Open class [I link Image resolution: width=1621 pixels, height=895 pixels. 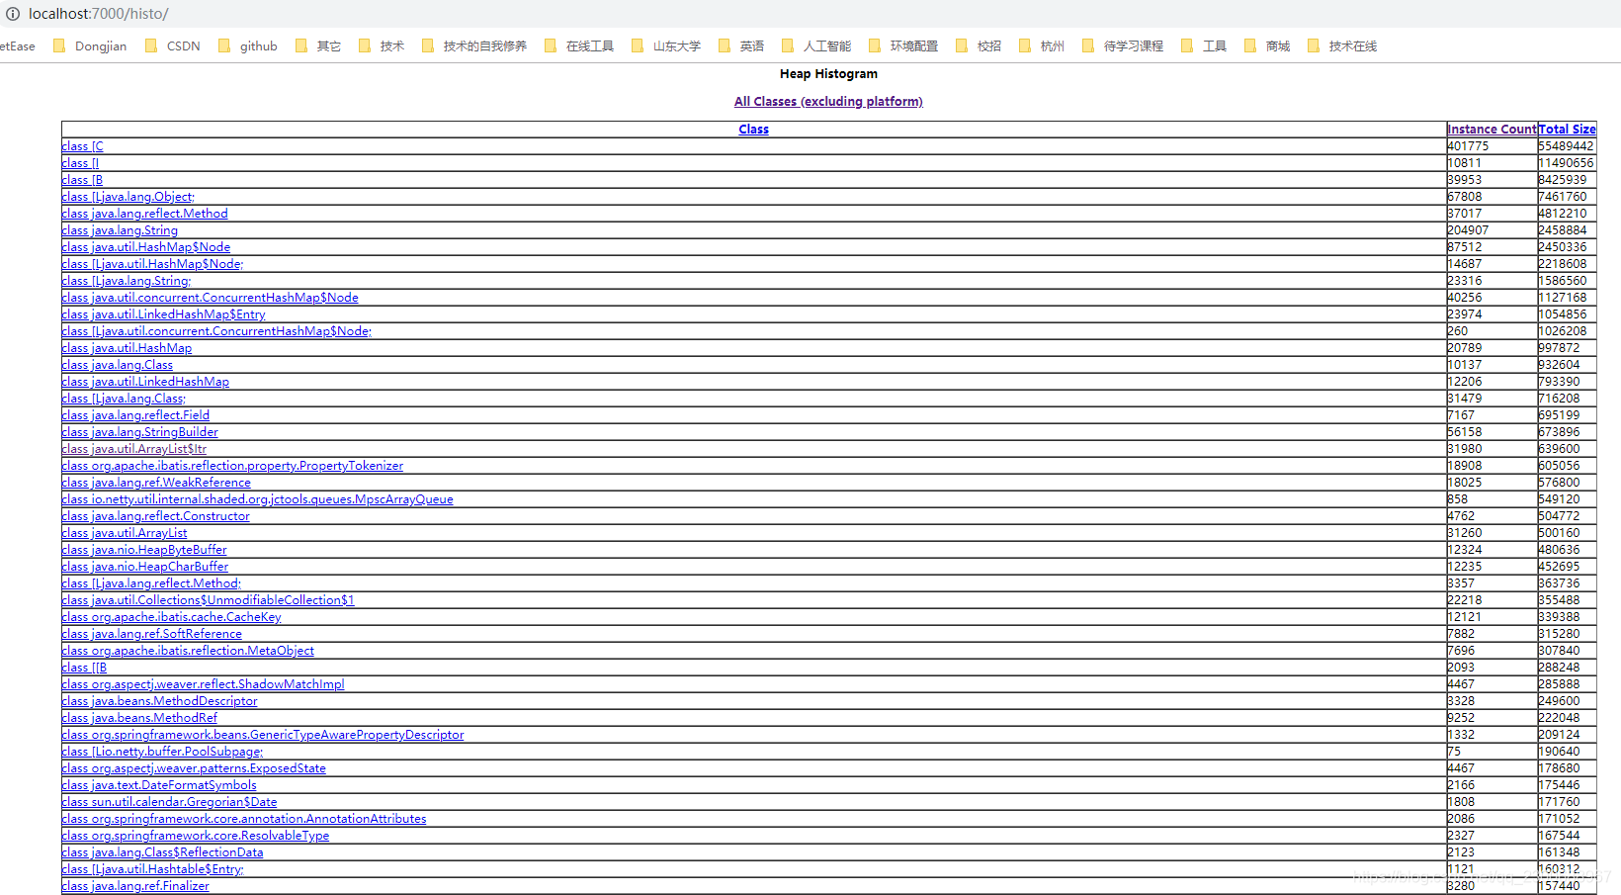80,163
